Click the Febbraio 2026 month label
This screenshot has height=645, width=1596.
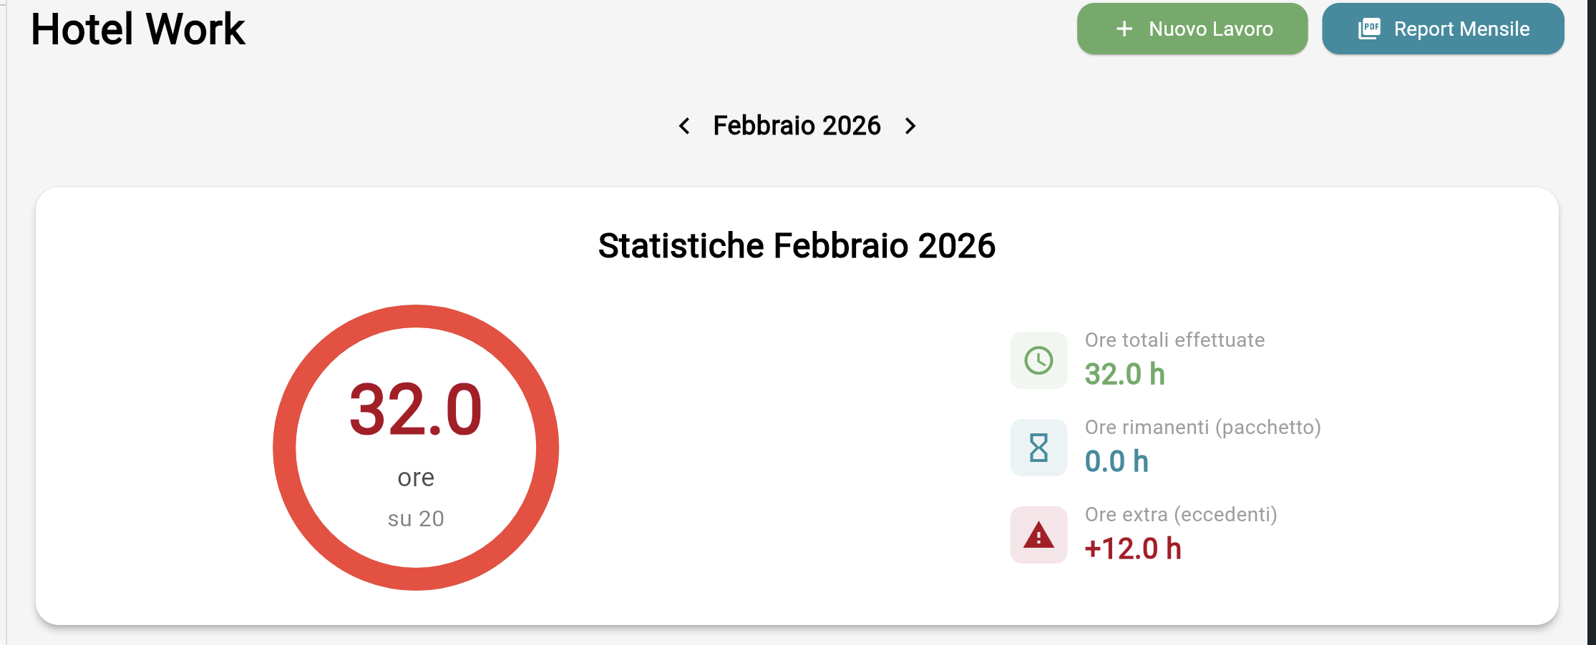point(797,126)
